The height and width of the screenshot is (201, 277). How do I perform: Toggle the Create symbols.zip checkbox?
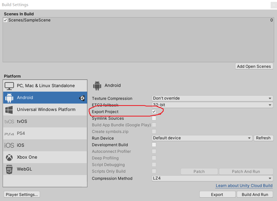(154, 131)
